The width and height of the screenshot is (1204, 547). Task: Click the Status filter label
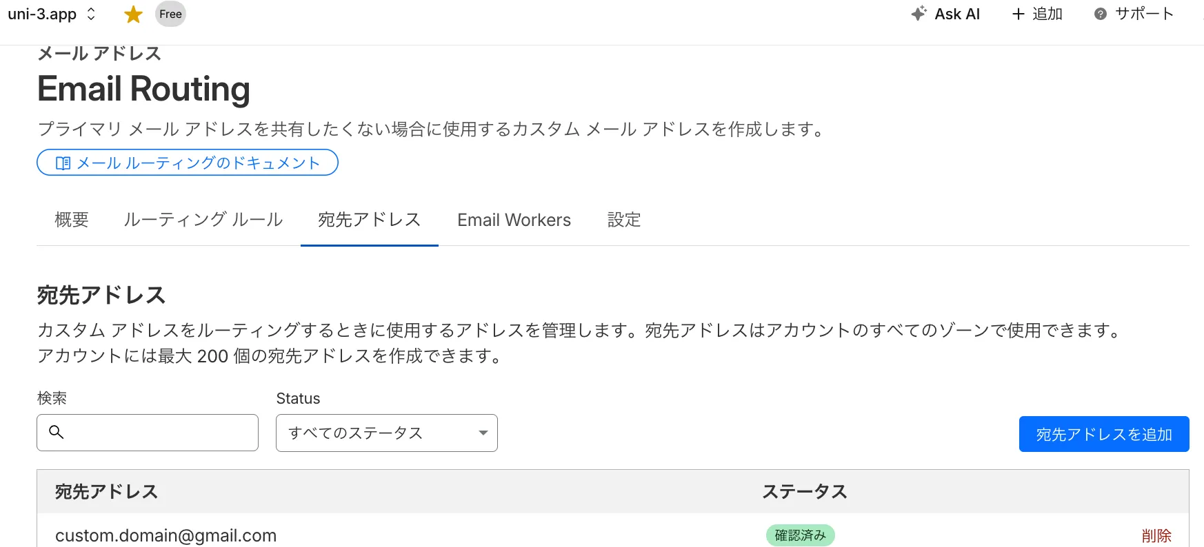[298, 398]
